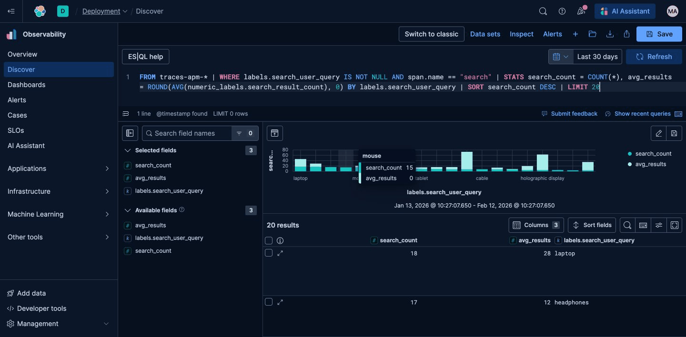This screenshot has width=686, height=337.
Task: Expand the headphones row details
Action: click(x=280, y=302)
